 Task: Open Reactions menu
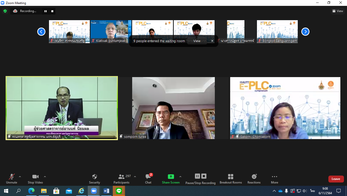(254, 179)
